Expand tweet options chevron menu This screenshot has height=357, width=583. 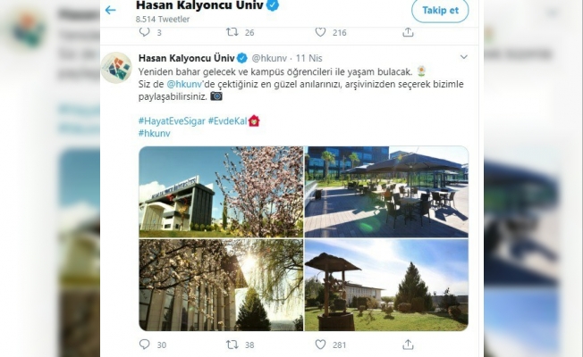(464, 57)
